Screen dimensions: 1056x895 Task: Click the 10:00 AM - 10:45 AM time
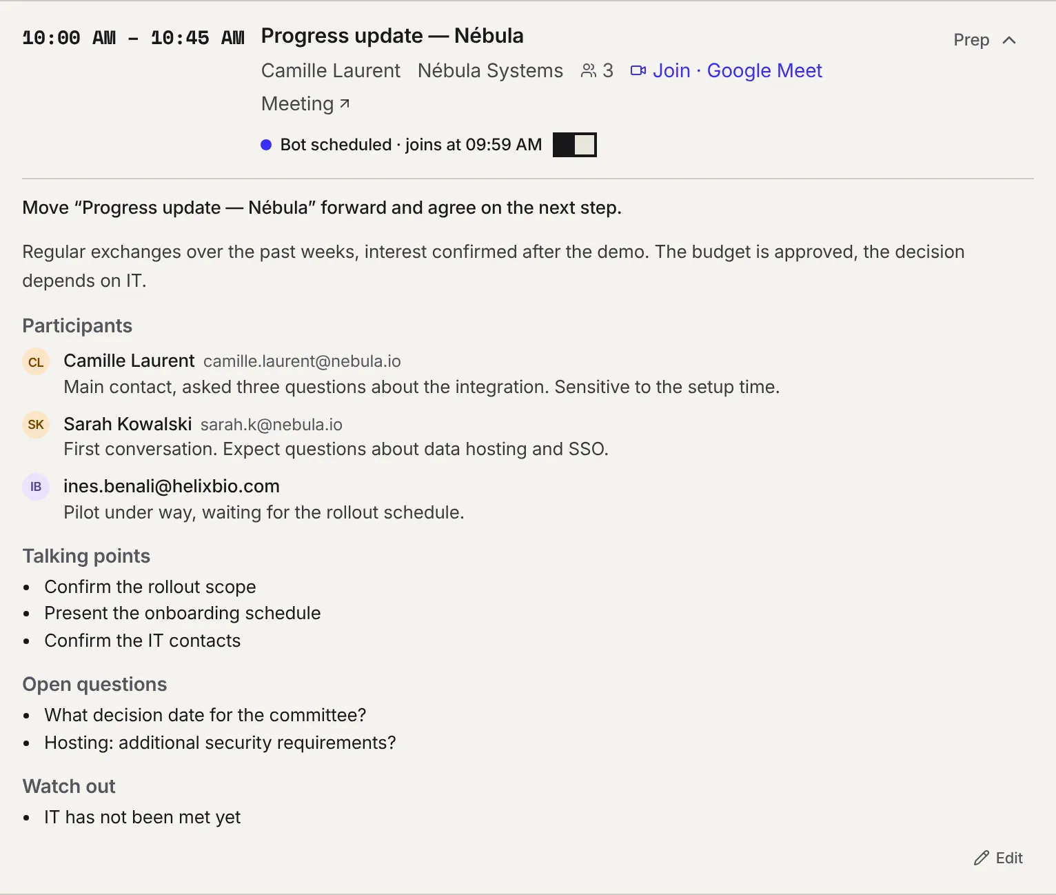(x=133, y=38)
